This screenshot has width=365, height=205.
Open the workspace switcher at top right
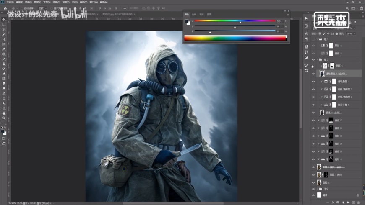click(353, 8)
